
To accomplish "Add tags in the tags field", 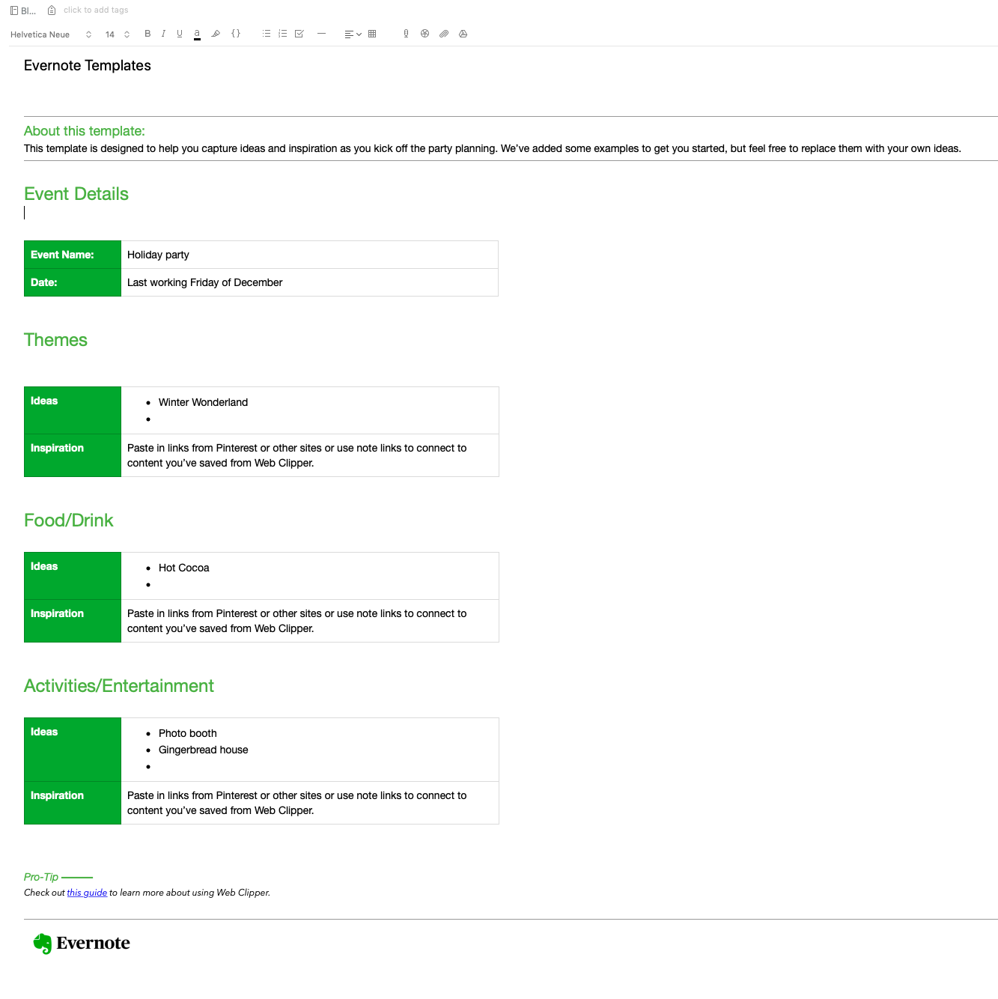I will [96, 10].
